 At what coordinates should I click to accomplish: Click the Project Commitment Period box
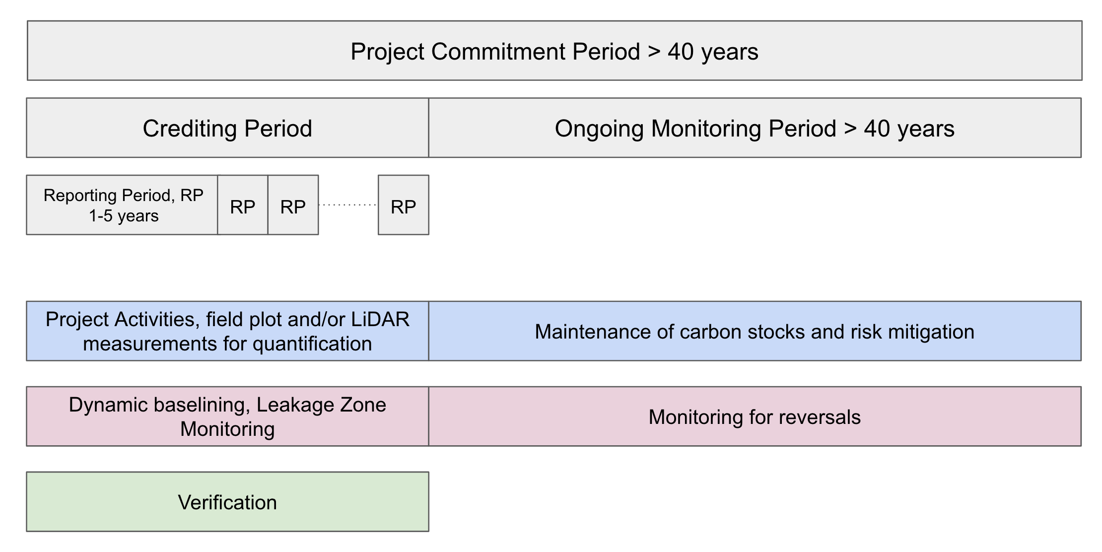coord(554,51)
